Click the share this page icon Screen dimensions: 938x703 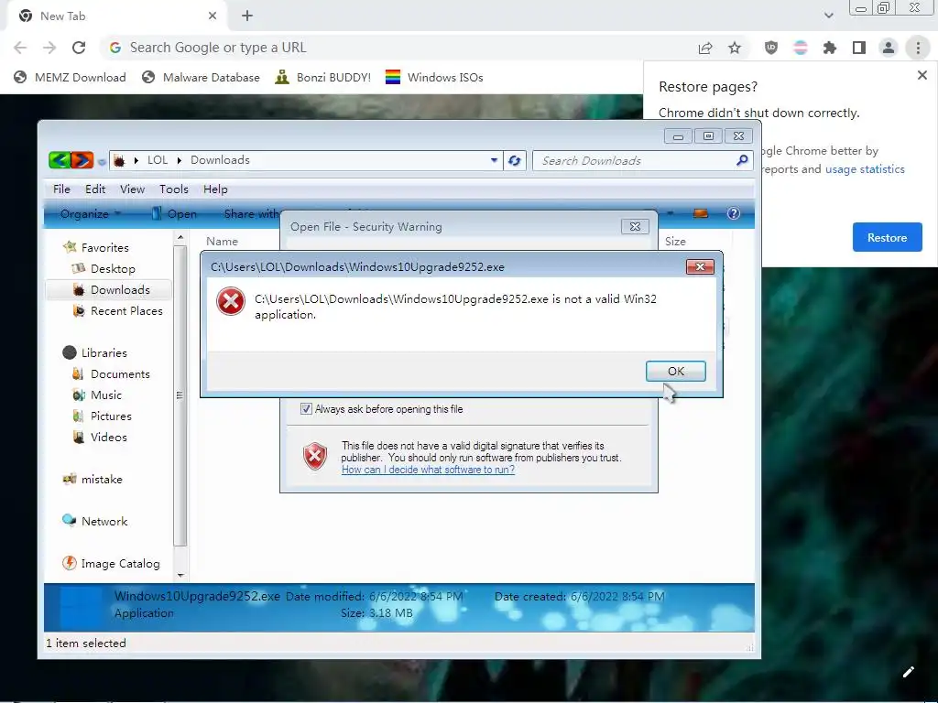tap(705, 48)
